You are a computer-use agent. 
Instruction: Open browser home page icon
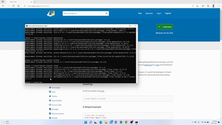point(18,6)
